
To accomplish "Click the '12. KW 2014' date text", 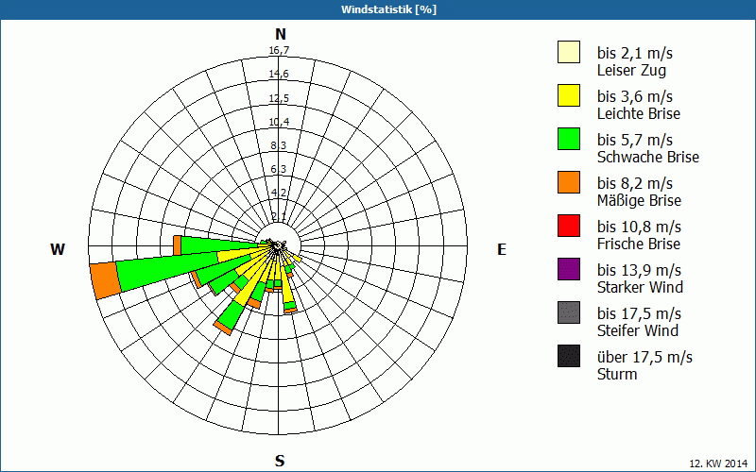I will click(x=718, y=464).
